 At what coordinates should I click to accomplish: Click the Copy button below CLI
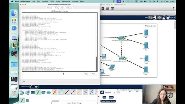click(86, 74)
